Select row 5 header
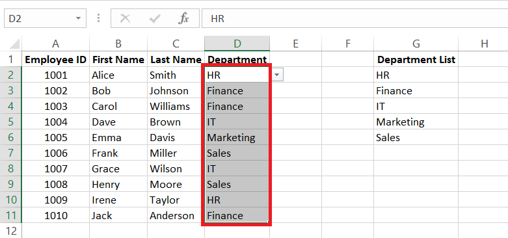The width and height of the screenshot is (508, 238). [10, 122]
